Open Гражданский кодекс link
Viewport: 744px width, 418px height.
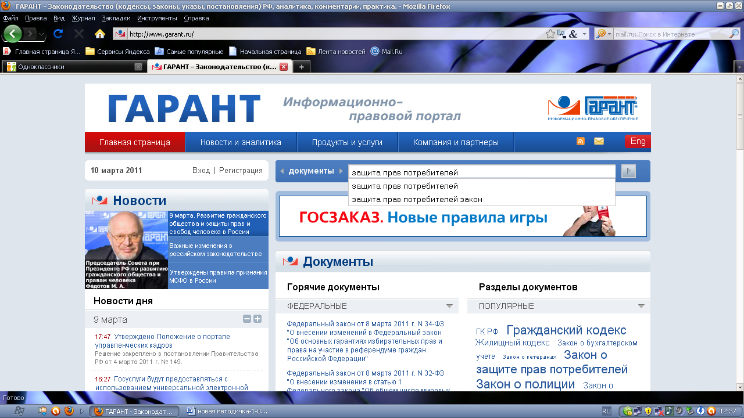(566, 330)
